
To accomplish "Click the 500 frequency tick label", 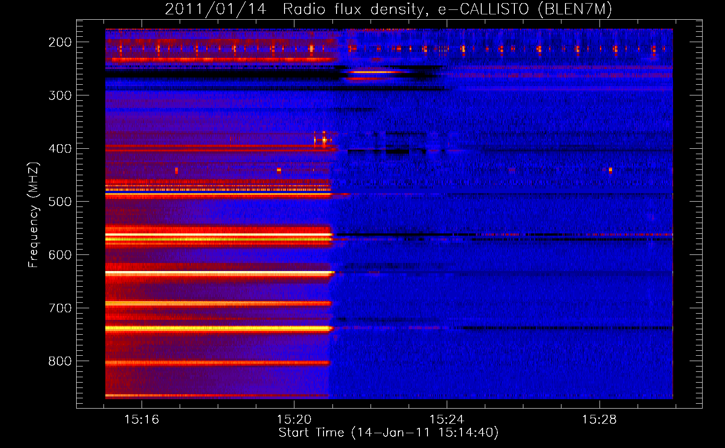I will (60, 202).
